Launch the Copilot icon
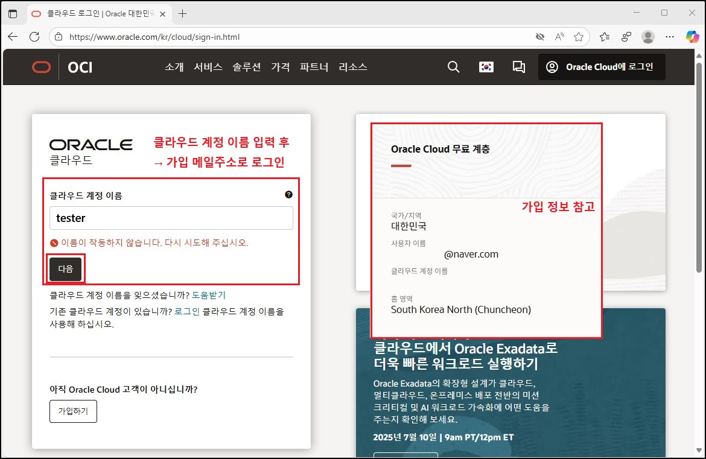706x459 pixels. pos(693,37)
